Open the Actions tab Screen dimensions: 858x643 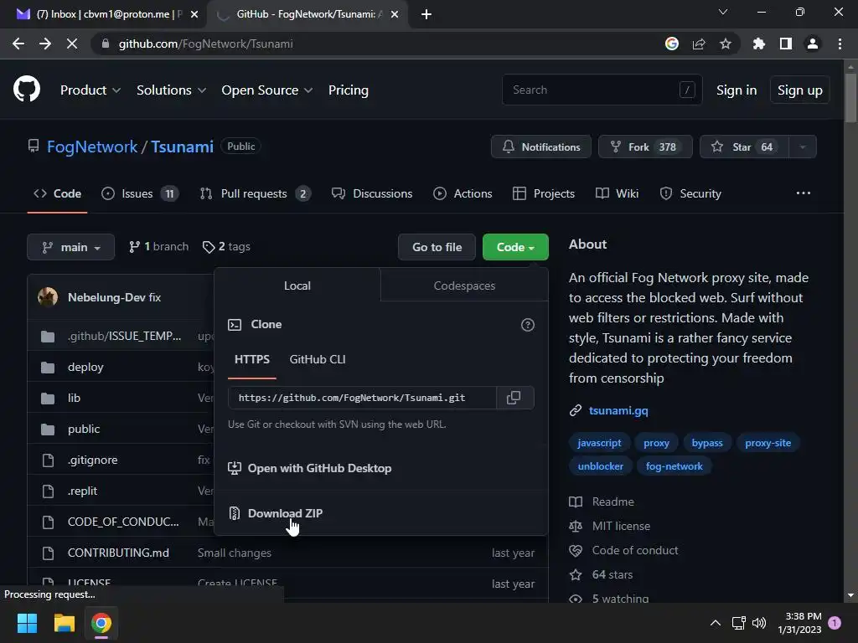tap(463, 193)
